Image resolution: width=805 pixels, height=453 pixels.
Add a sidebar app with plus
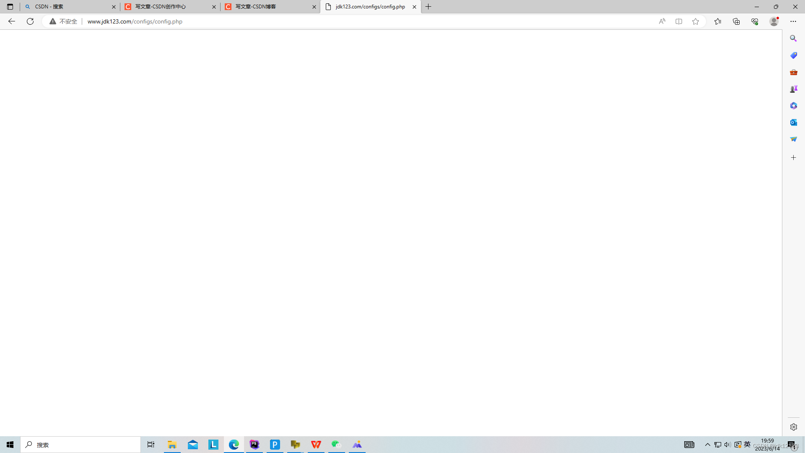pyautogui.click(x=793, y=158)
